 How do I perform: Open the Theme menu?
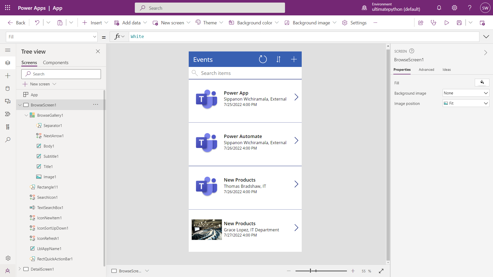(x=209, y=23)
